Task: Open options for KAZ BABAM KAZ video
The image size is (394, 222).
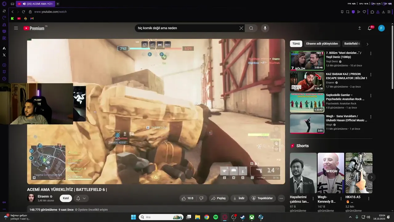Action: click(371, 75)
